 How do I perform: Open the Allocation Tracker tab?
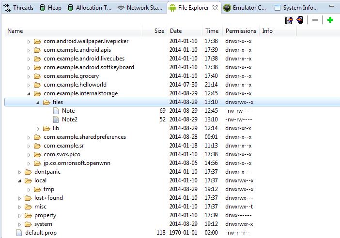[90, 8]
